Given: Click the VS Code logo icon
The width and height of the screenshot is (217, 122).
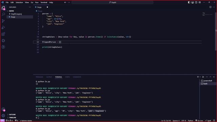Looking at the screenshot, I should pos(2,2).
